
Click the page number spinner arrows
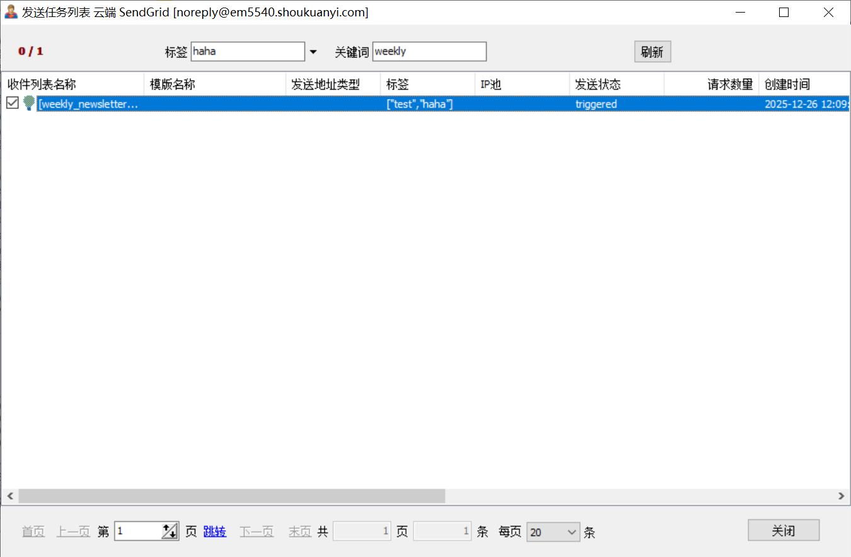pos(170,531)
